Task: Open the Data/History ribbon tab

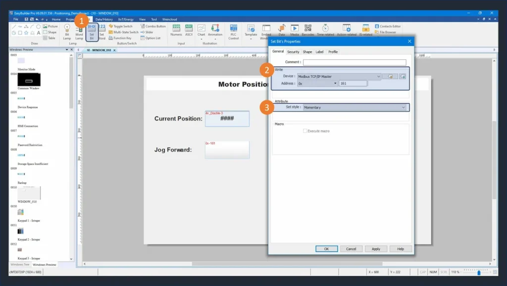Action: pos(104,19)
